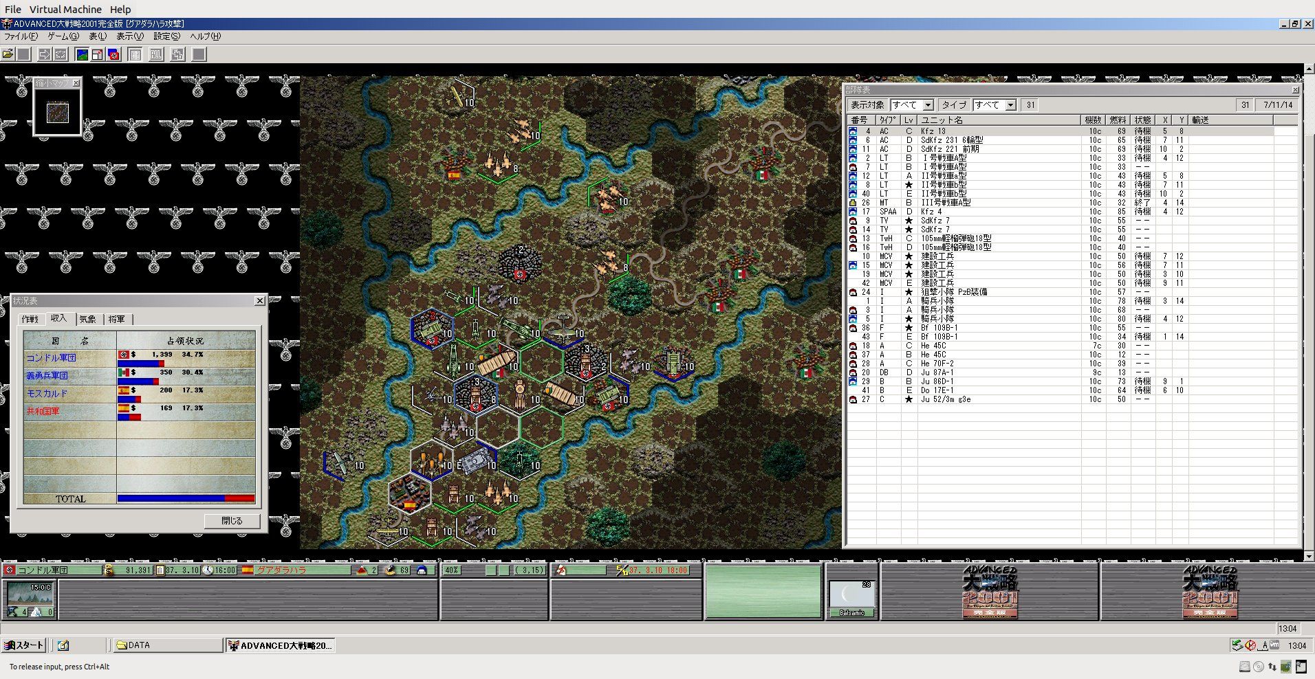Sort unit list by ユニット名 column header
Screen dimensions: 1315x679
click(999, 120)
